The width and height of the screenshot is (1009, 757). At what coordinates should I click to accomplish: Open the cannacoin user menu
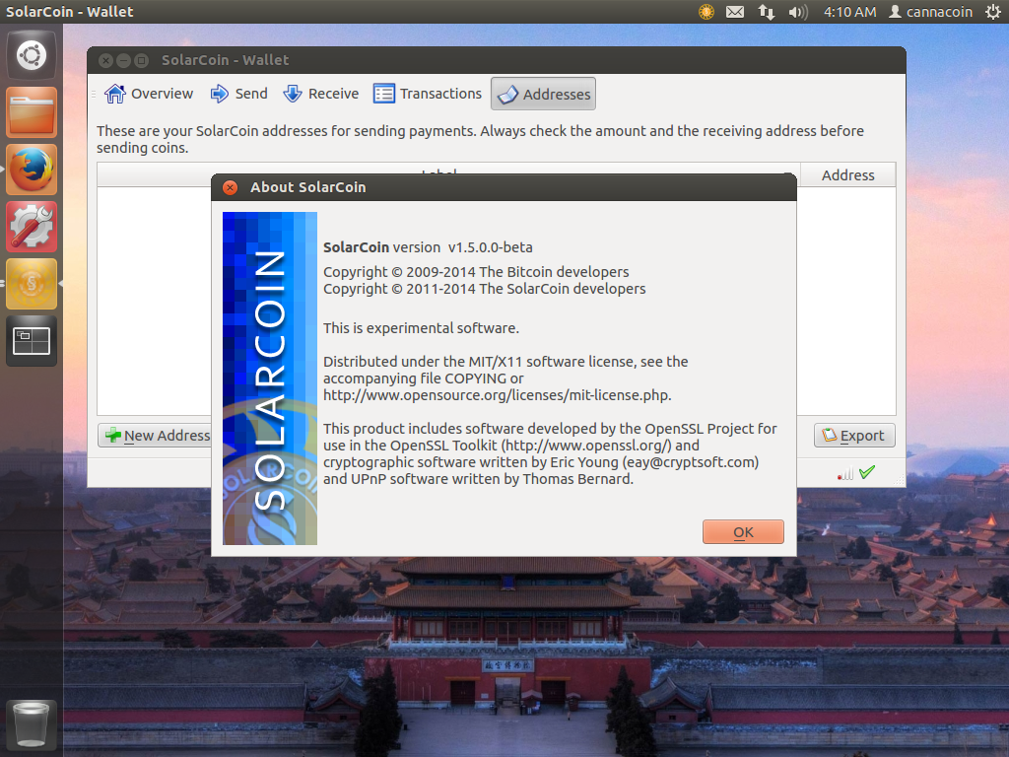[x=930, y=12]
